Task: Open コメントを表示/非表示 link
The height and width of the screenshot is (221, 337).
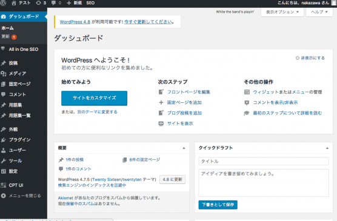Action: click(x=275, y=102)
